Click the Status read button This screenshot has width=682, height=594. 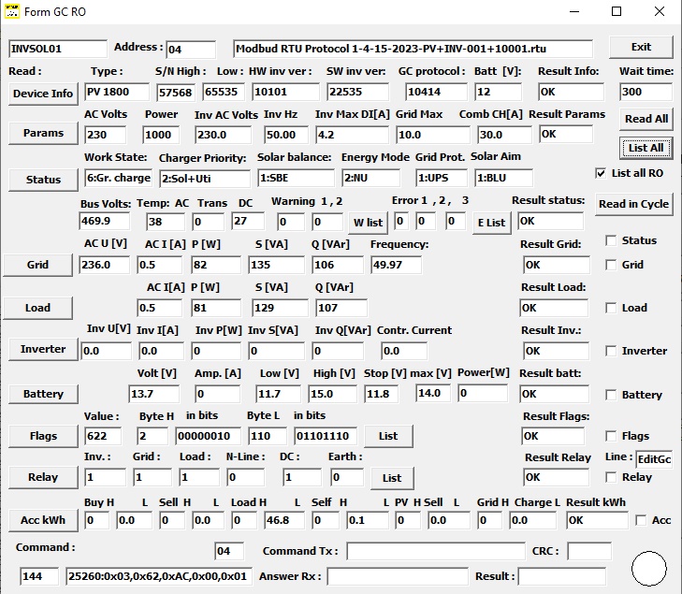pos(43,180)
